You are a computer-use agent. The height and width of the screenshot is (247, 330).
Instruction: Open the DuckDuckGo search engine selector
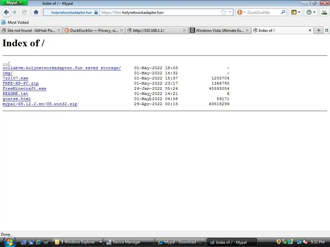[241, 13]
